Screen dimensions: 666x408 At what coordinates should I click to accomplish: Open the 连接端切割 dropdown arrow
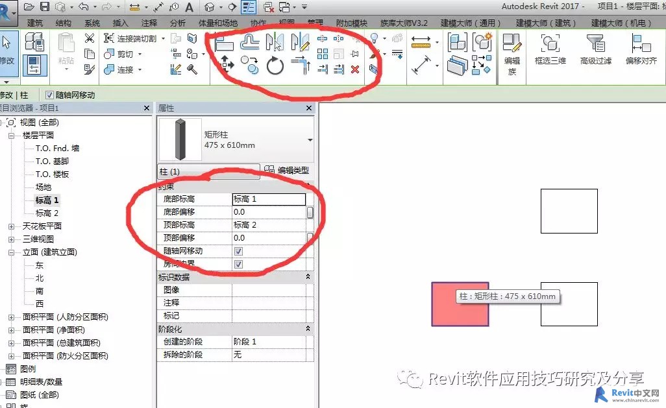click(163, 39)
